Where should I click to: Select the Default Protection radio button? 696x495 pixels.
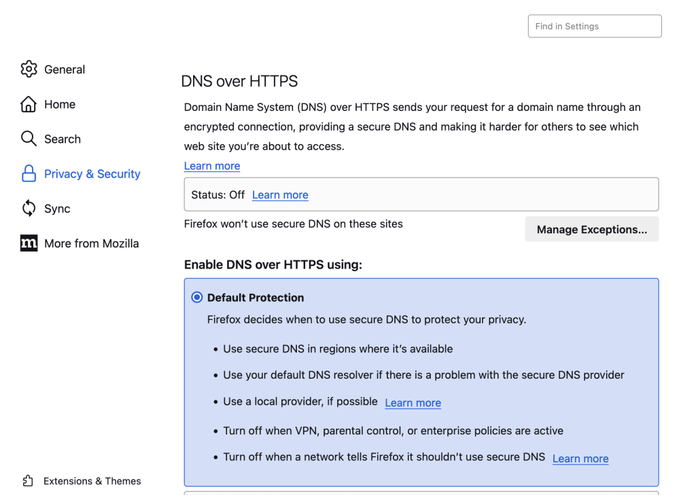click(x=197, y=297)
